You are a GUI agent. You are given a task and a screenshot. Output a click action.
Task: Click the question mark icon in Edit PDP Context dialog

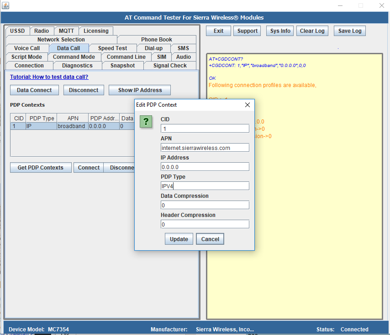(146, 121)
